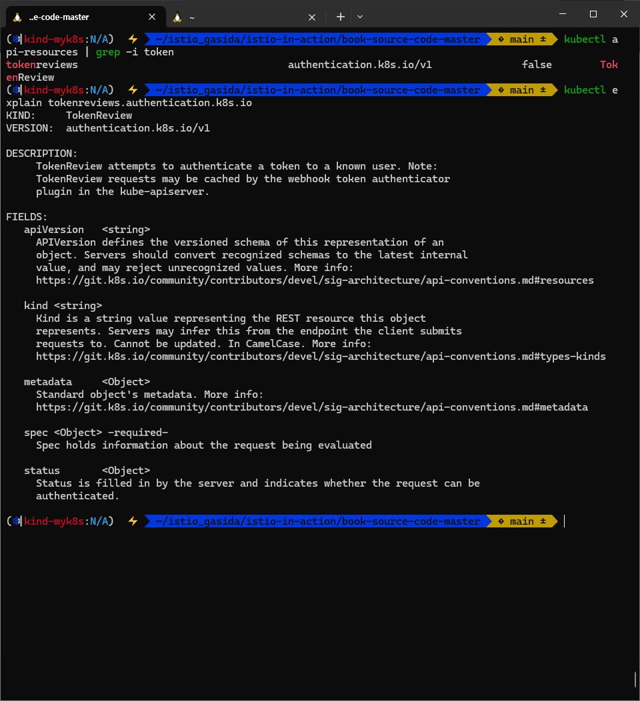Open the new-tab profile dropdown
Screen dimensions: 640x701
(x=360, y=17)
